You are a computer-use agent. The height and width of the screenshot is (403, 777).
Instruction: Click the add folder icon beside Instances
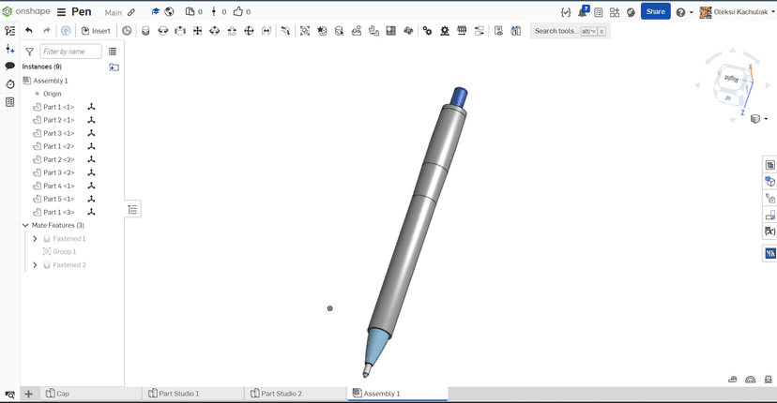114,67
